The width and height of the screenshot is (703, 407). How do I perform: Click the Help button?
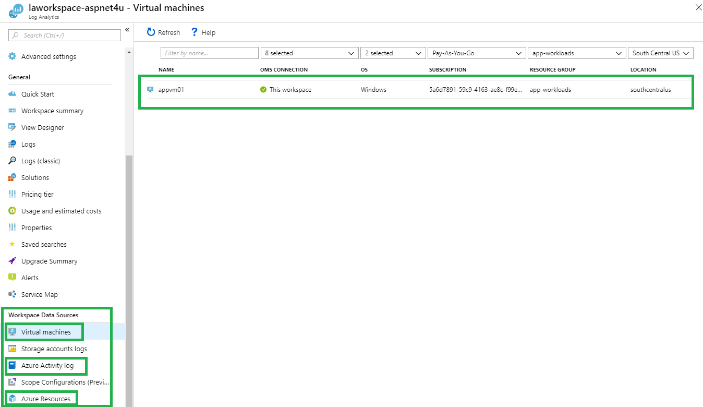click(x=203, y=32)
